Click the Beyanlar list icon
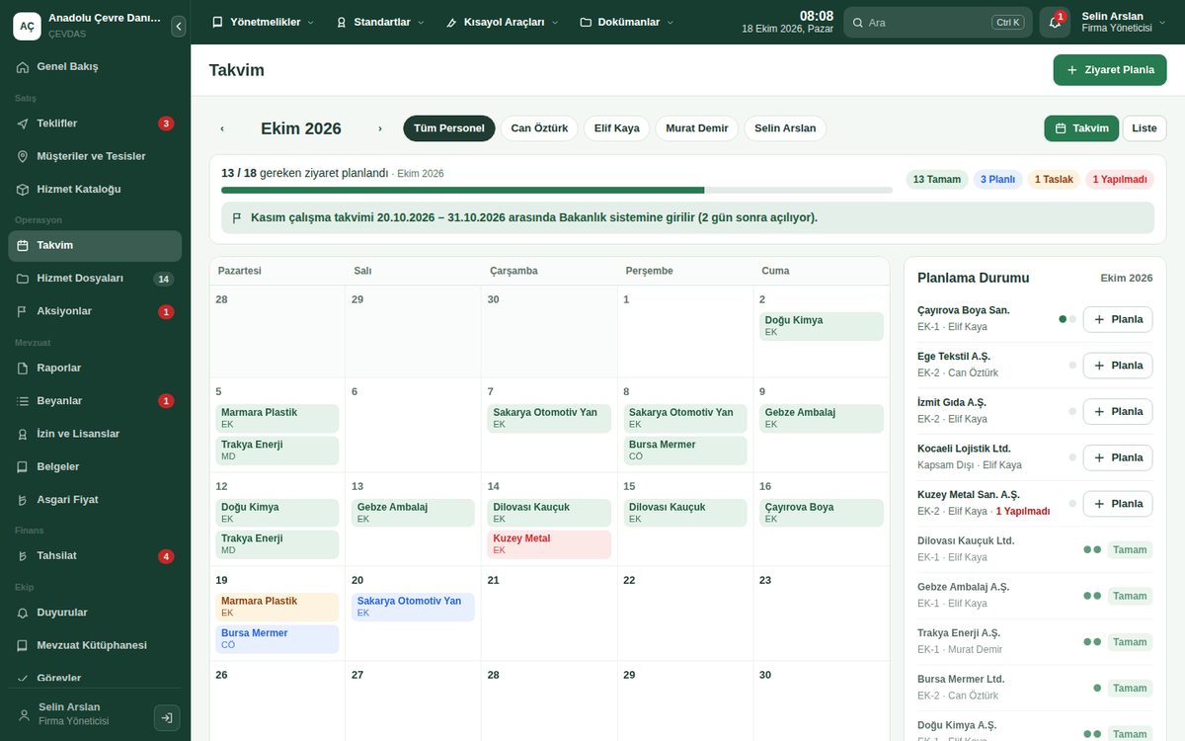The height and width of the screenshot is (741, 1185). click(23, 401)
